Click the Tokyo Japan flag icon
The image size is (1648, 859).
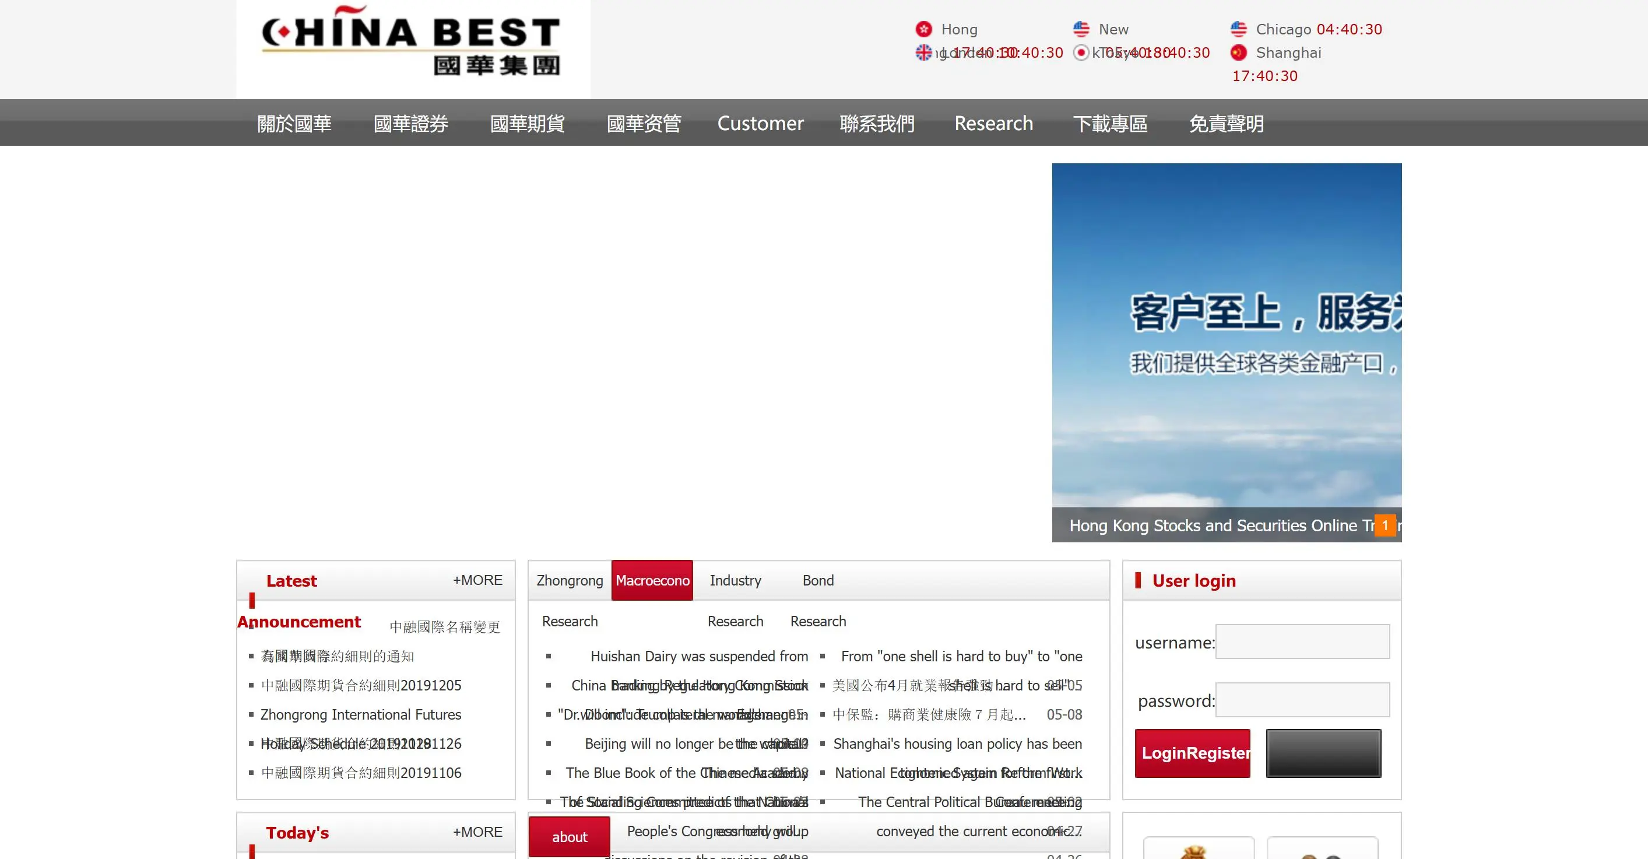[1081, 52]
